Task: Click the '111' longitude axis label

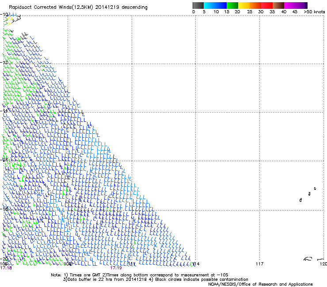Action: (132, 264)
